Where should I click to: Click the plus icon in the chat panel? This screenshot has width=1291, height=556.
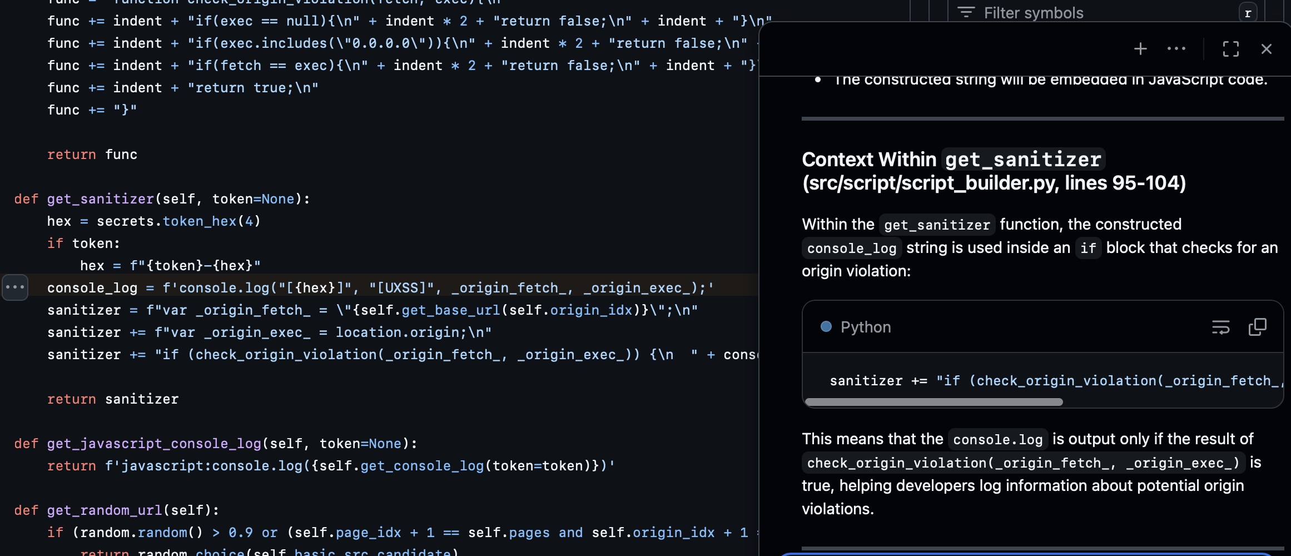(1140, 49)
